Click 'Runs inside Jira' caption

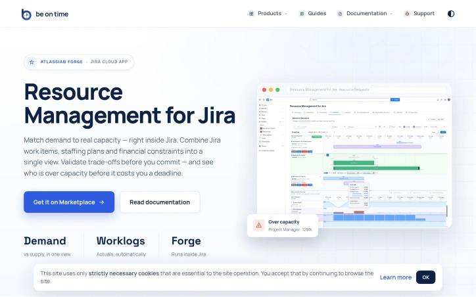189,254
